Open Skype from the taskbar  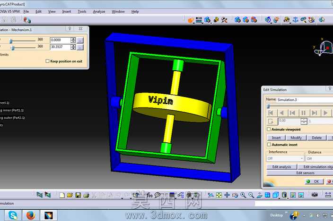[x=13, y=215]
